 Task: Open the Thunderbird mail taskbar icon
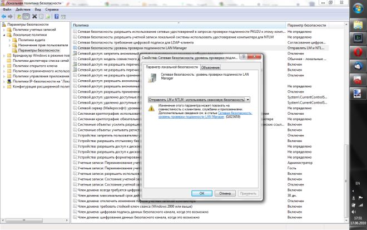click(358, 66)
